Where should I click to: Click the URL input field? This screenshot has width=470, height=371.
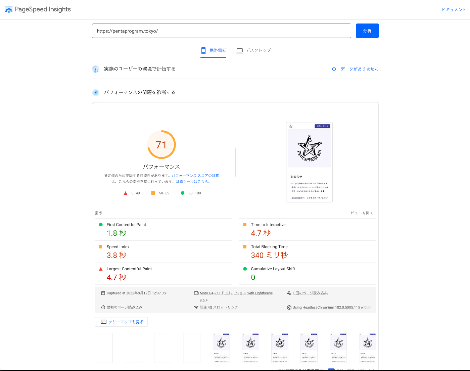[x=221, y=31]
